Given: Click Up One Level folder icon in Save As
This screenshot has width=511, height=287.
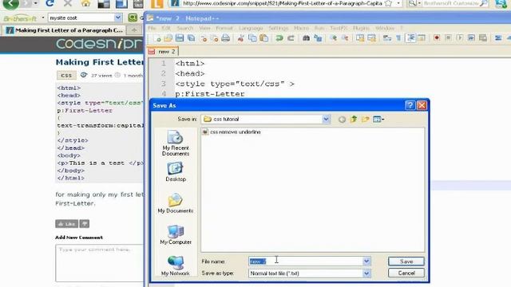Looking at the screenshot, I should [354, 120].
